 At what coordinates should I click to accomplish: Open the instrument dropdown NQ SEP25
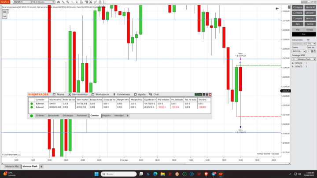(x=23, y=2)
